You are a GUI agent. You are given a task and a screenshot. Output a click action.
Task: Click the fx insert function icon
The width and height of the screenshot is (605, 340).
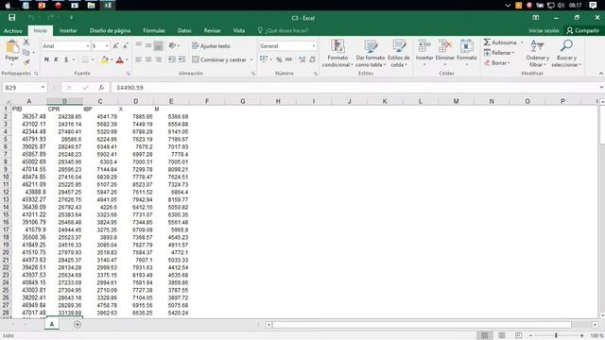pos(101,88)
